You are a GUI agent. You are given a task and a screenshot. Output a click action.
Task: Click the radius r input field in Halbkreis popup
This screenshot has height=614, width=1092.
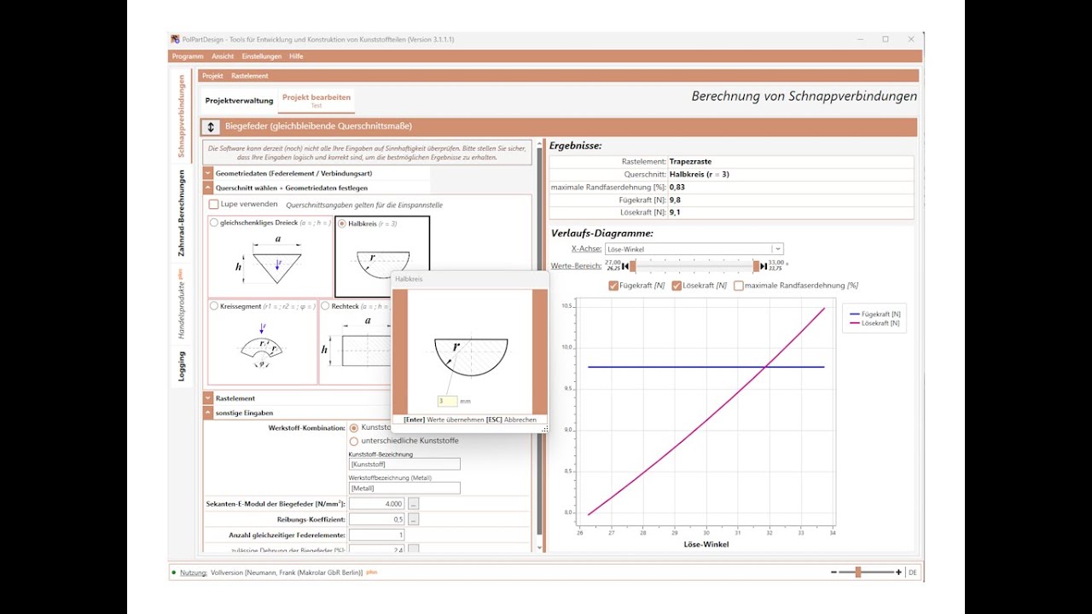click(x=448, y=401)
